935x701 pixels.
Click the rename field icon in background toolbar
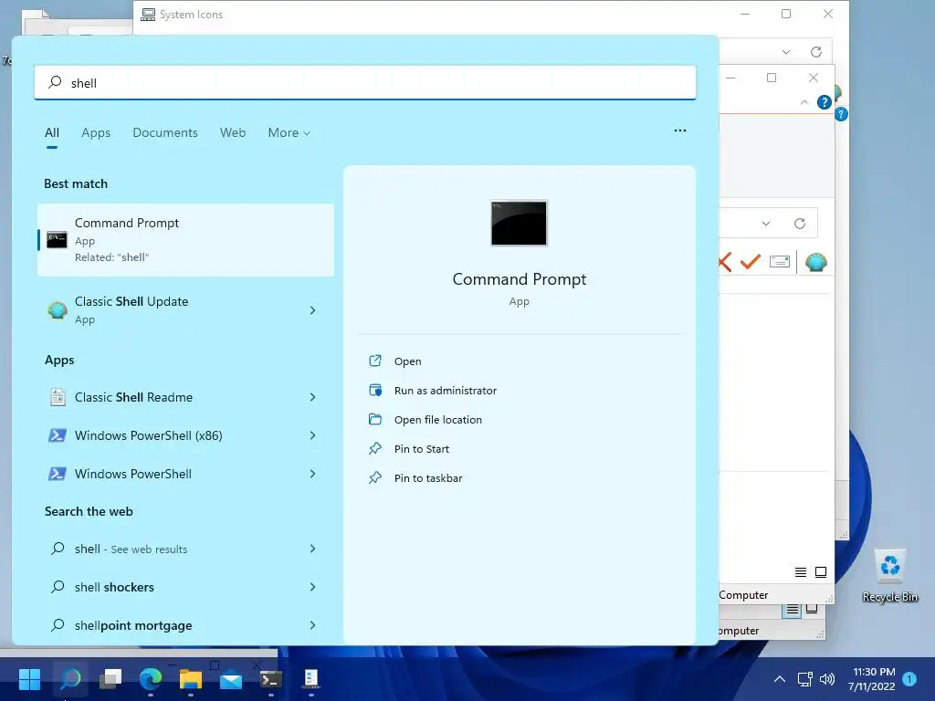(x=780, y=261)
